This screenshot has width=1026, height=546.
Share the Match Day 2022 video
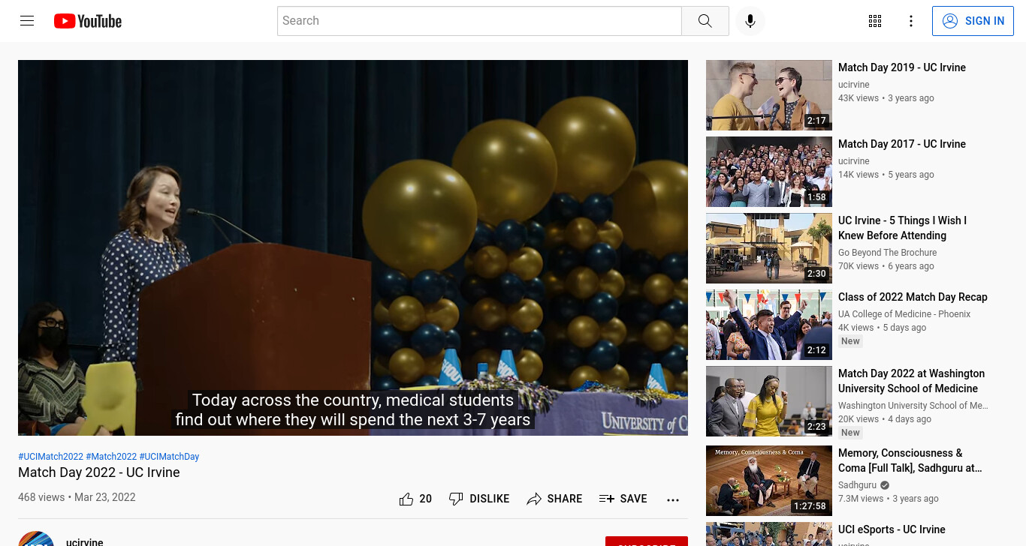(x=554, y=499)
